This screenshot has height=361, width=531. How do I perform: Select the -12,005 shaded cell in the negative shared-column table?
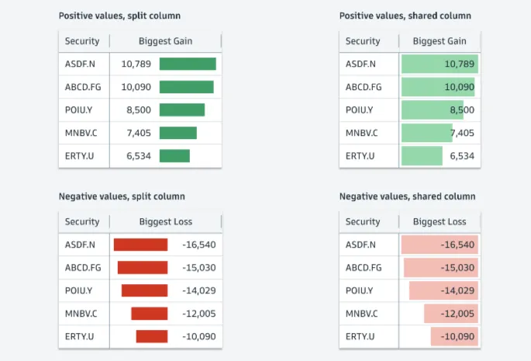pos(450,314)
